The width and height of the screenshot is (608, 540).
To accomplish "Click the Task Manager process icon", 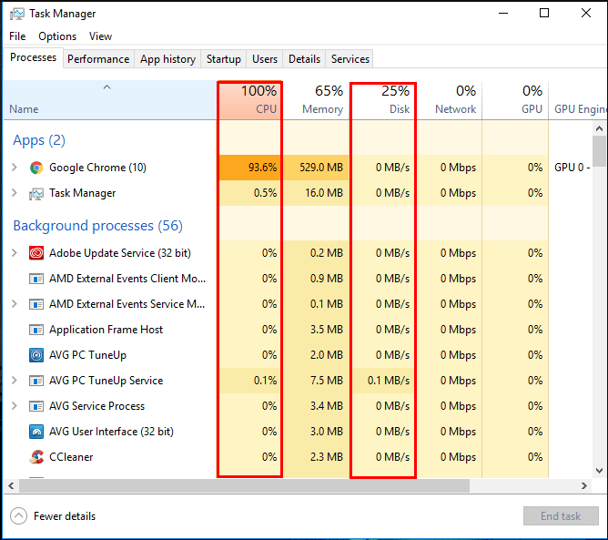I will tap(36, 193).
